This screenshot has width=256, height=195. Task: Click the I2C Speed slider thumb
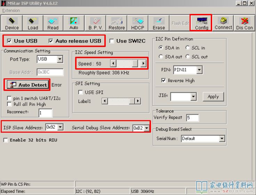pos(135,64)
